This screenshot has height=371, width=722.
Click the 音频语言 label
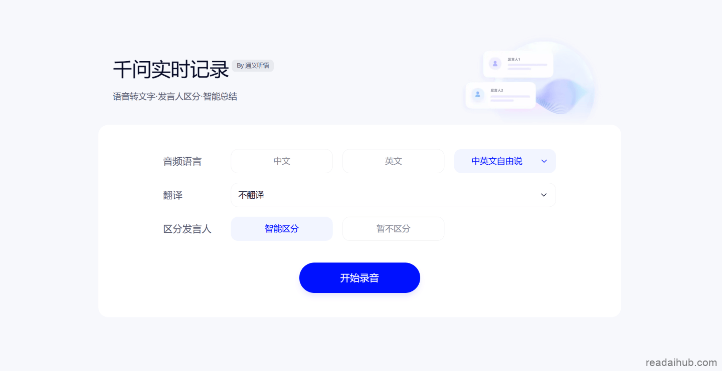183,161
